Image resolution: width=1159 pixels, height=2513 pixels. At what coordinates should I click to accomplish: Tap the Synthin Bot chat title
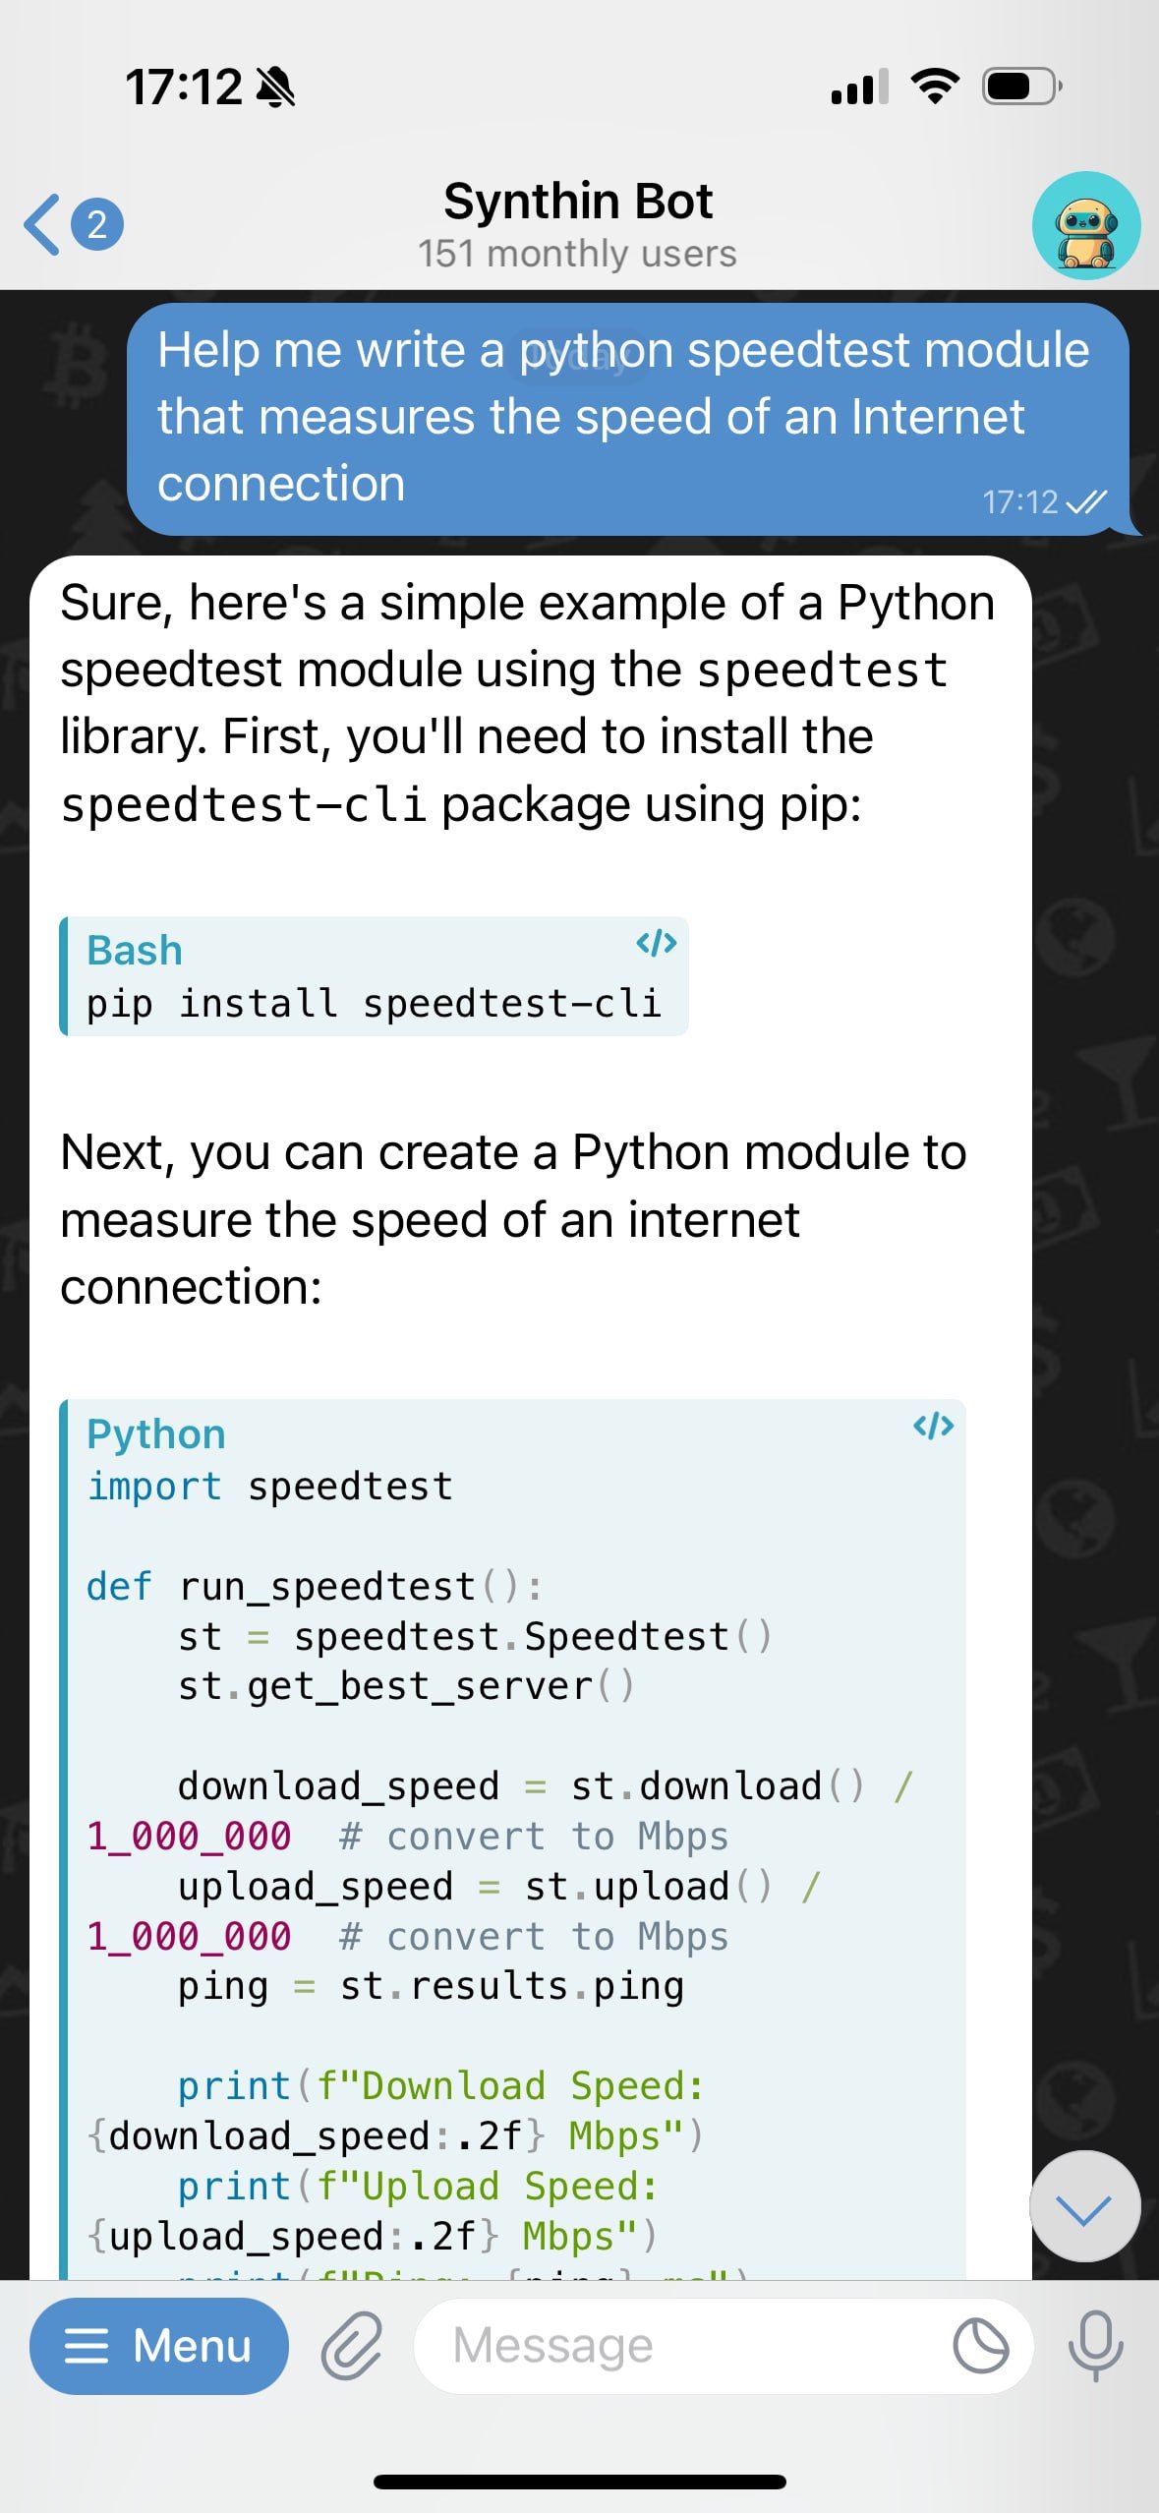578,201
